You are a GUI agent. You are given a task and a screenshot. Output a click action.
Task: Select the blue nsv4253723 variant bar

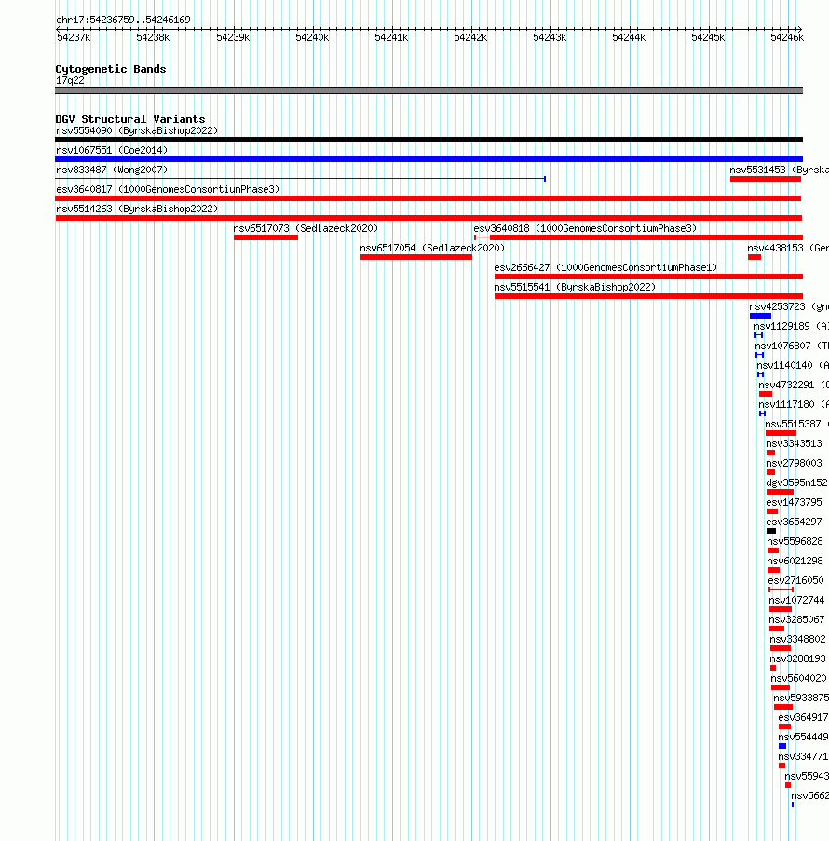760,316
